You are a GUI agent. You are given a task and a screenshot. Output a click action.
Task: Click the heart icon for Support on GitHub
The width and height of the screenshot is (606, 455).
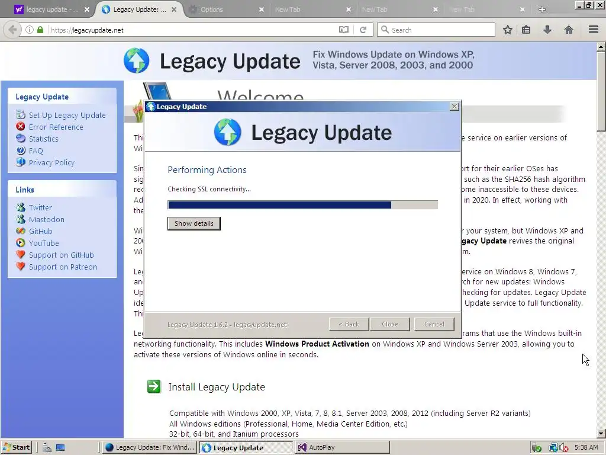point(21,255)
